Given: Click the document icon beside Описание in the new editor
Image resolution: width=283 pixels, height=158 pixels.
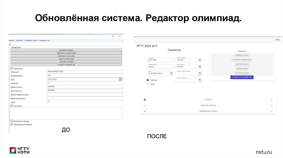Looking at the screenshot, I should (145, 100).
